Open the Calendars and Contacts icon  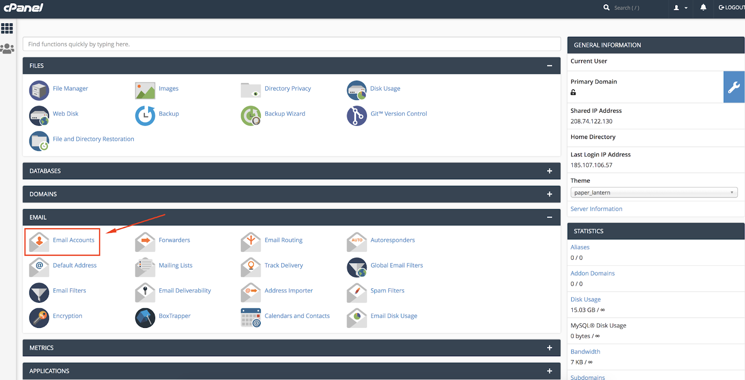[x=251, y=318]
